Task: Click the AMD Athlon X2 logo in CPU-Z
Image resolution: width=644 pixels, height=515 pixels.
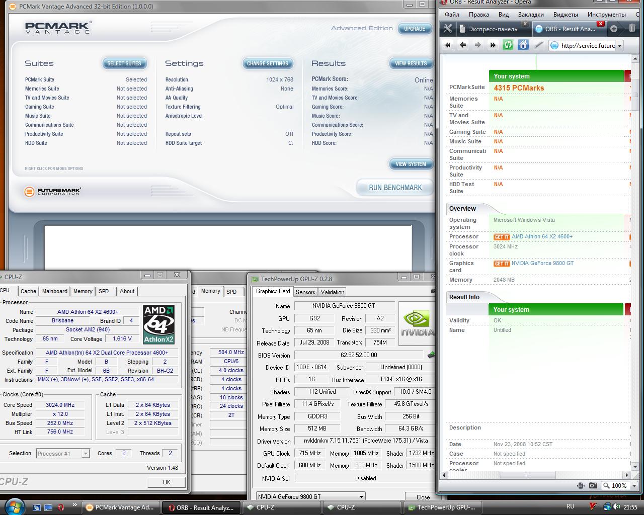Action: (158, 324)
